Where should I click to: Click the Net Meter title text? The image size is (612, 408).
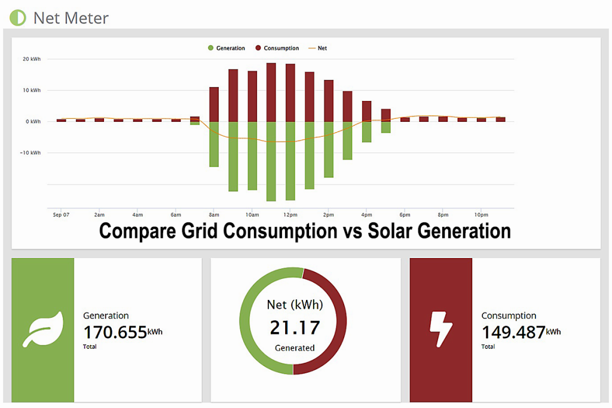pyautogui.click(x=71, y=18)
